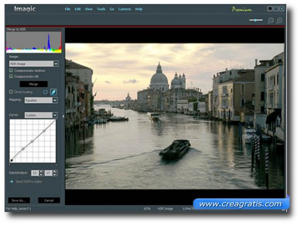Click the HDR histogram display
The height and width of the screenshot is (225, 300).
point(33,42)
